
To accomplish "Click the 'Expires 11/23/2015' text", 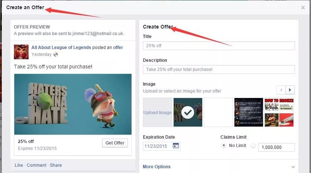I will [x=37, y=148].
